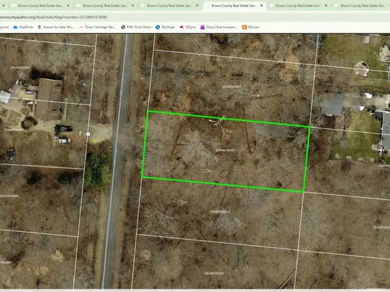The image size is (390, 292).
Task: Open the Toner Cartridge bookmark
Action: click(x=97, y=27)
